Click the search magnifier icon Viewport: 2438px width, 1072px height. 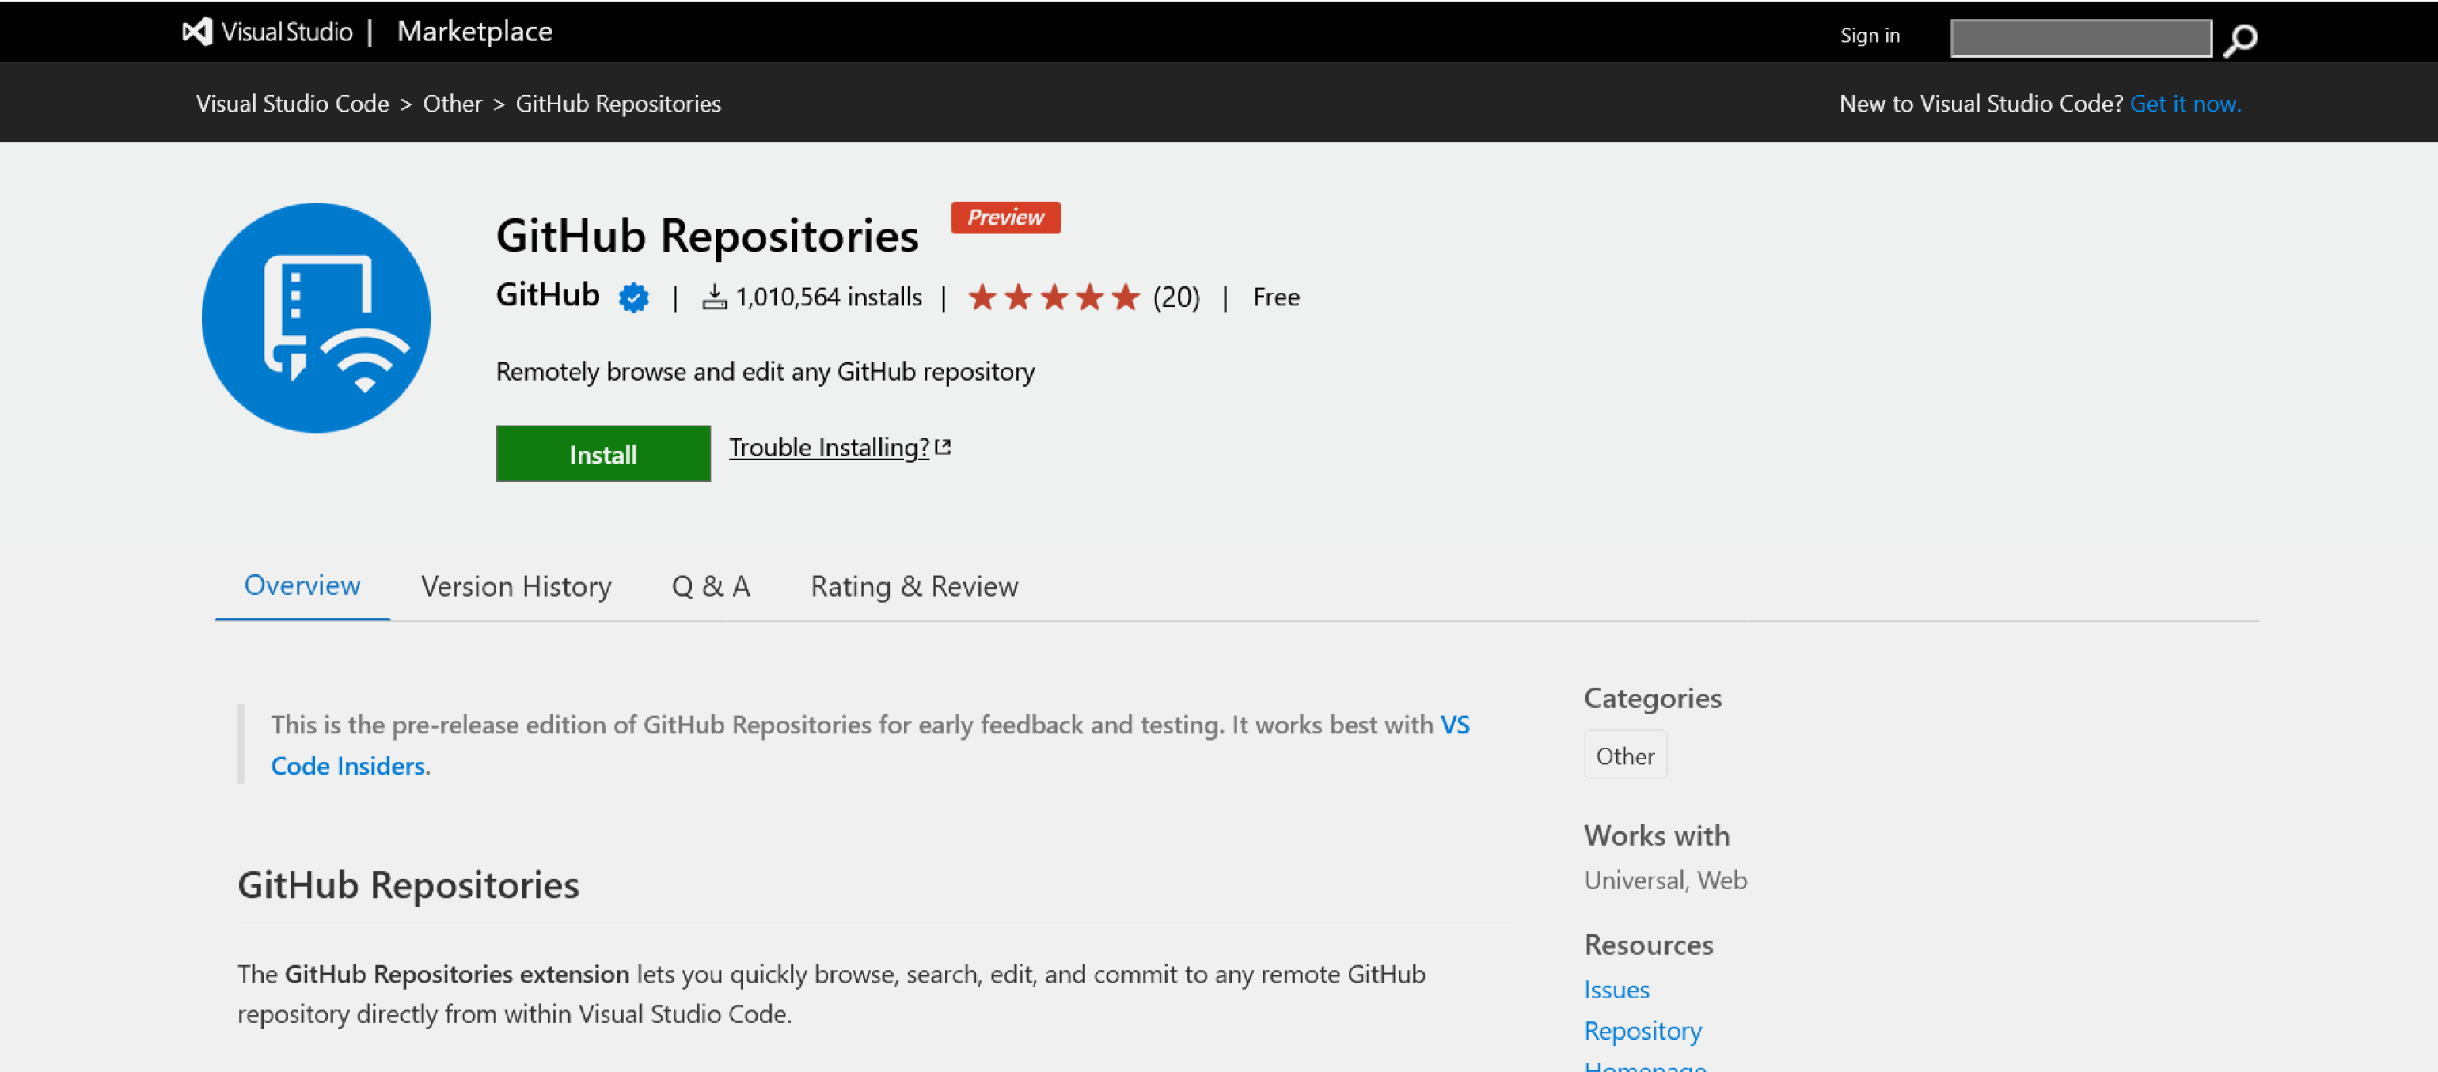tap(2239, 40)
